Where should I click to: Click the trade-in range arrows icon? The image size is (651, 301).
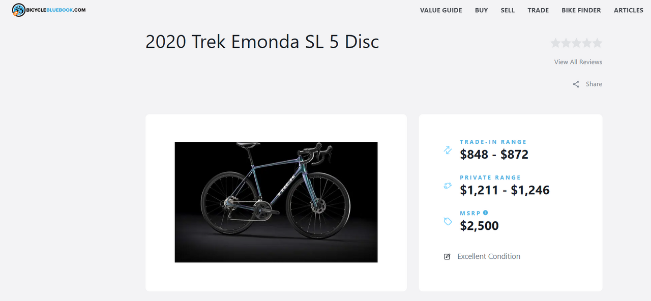448,150
